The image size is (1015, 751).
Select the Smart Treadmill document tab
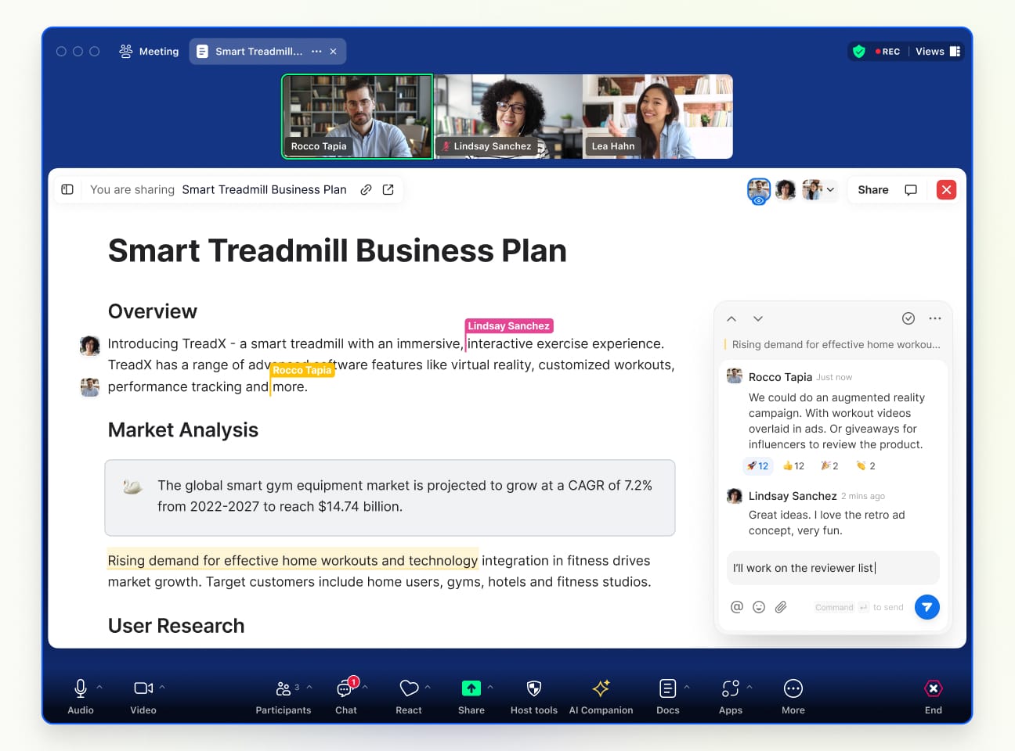(x=258, y=51)
